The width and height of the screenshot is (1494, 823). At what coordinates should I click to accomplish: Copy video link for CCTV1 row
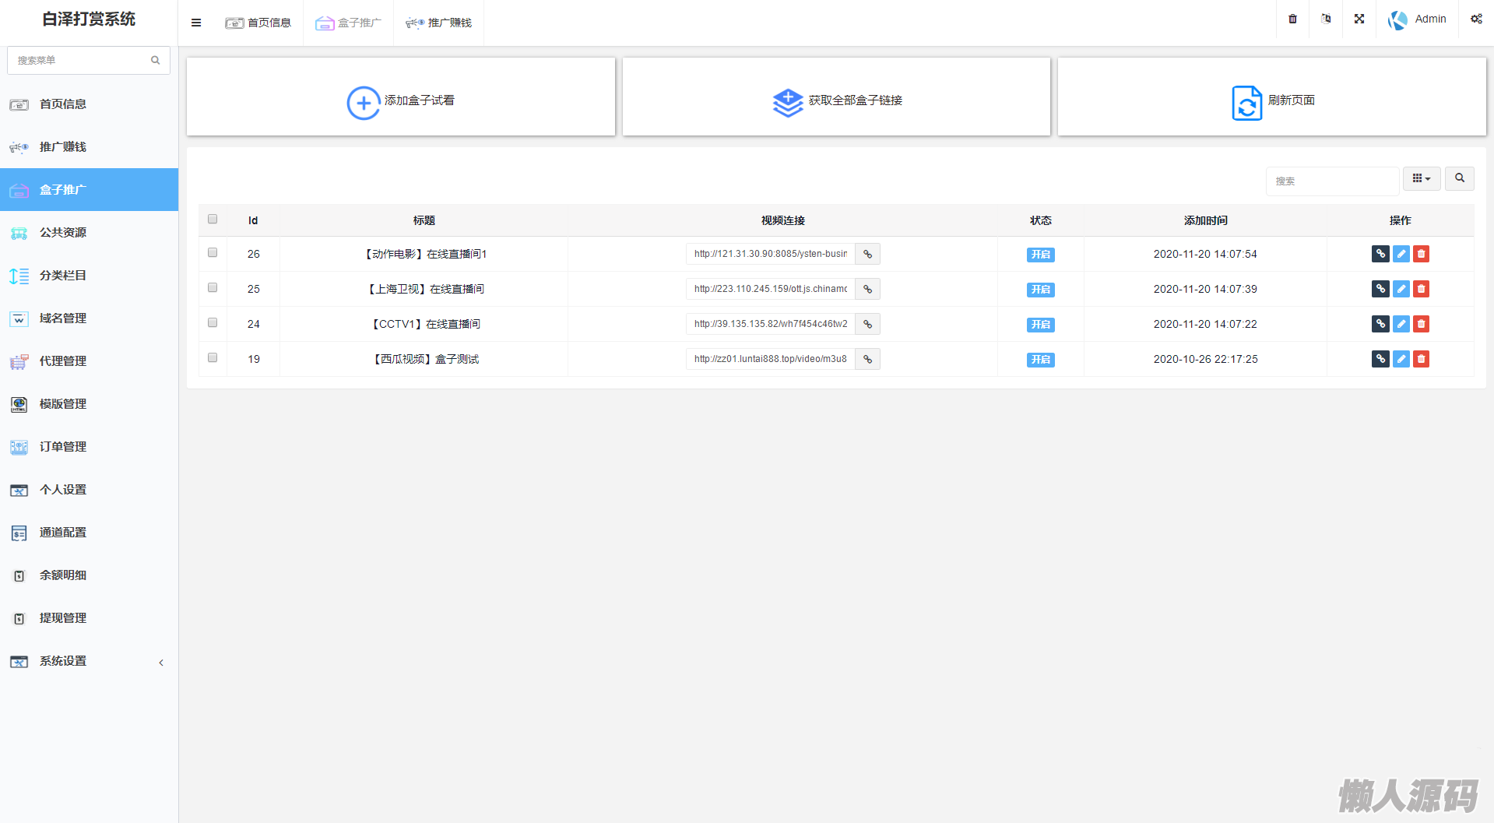[x=867, y=324]
